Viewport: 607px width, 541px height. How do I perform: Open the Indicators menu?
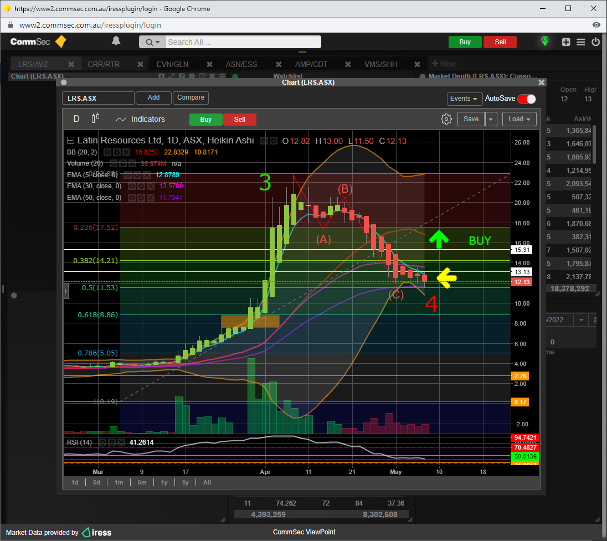pyautogui.click(x=141, y=119)
